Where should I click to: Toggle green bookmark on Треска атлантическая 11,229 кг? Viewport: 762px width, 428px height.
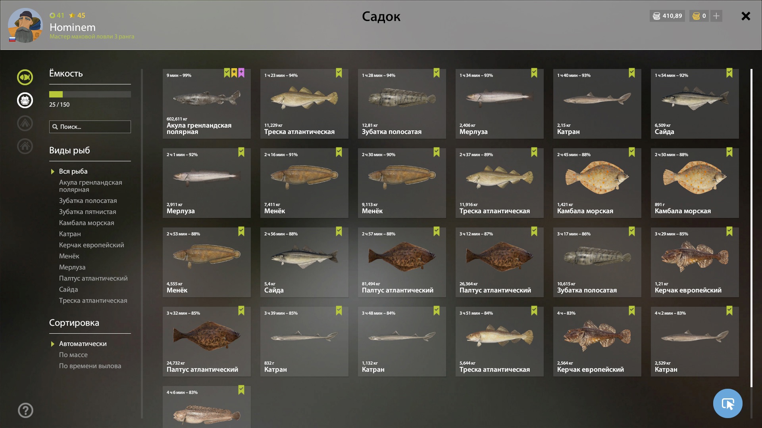click(x=339, y=73)
